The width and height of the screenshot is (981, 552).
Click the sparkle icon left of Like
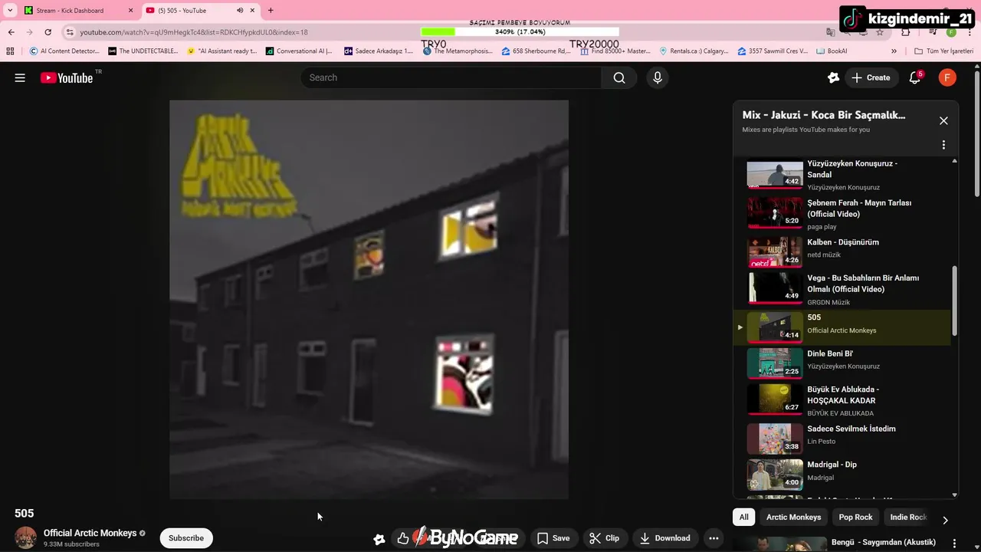[x=379, y=539]
